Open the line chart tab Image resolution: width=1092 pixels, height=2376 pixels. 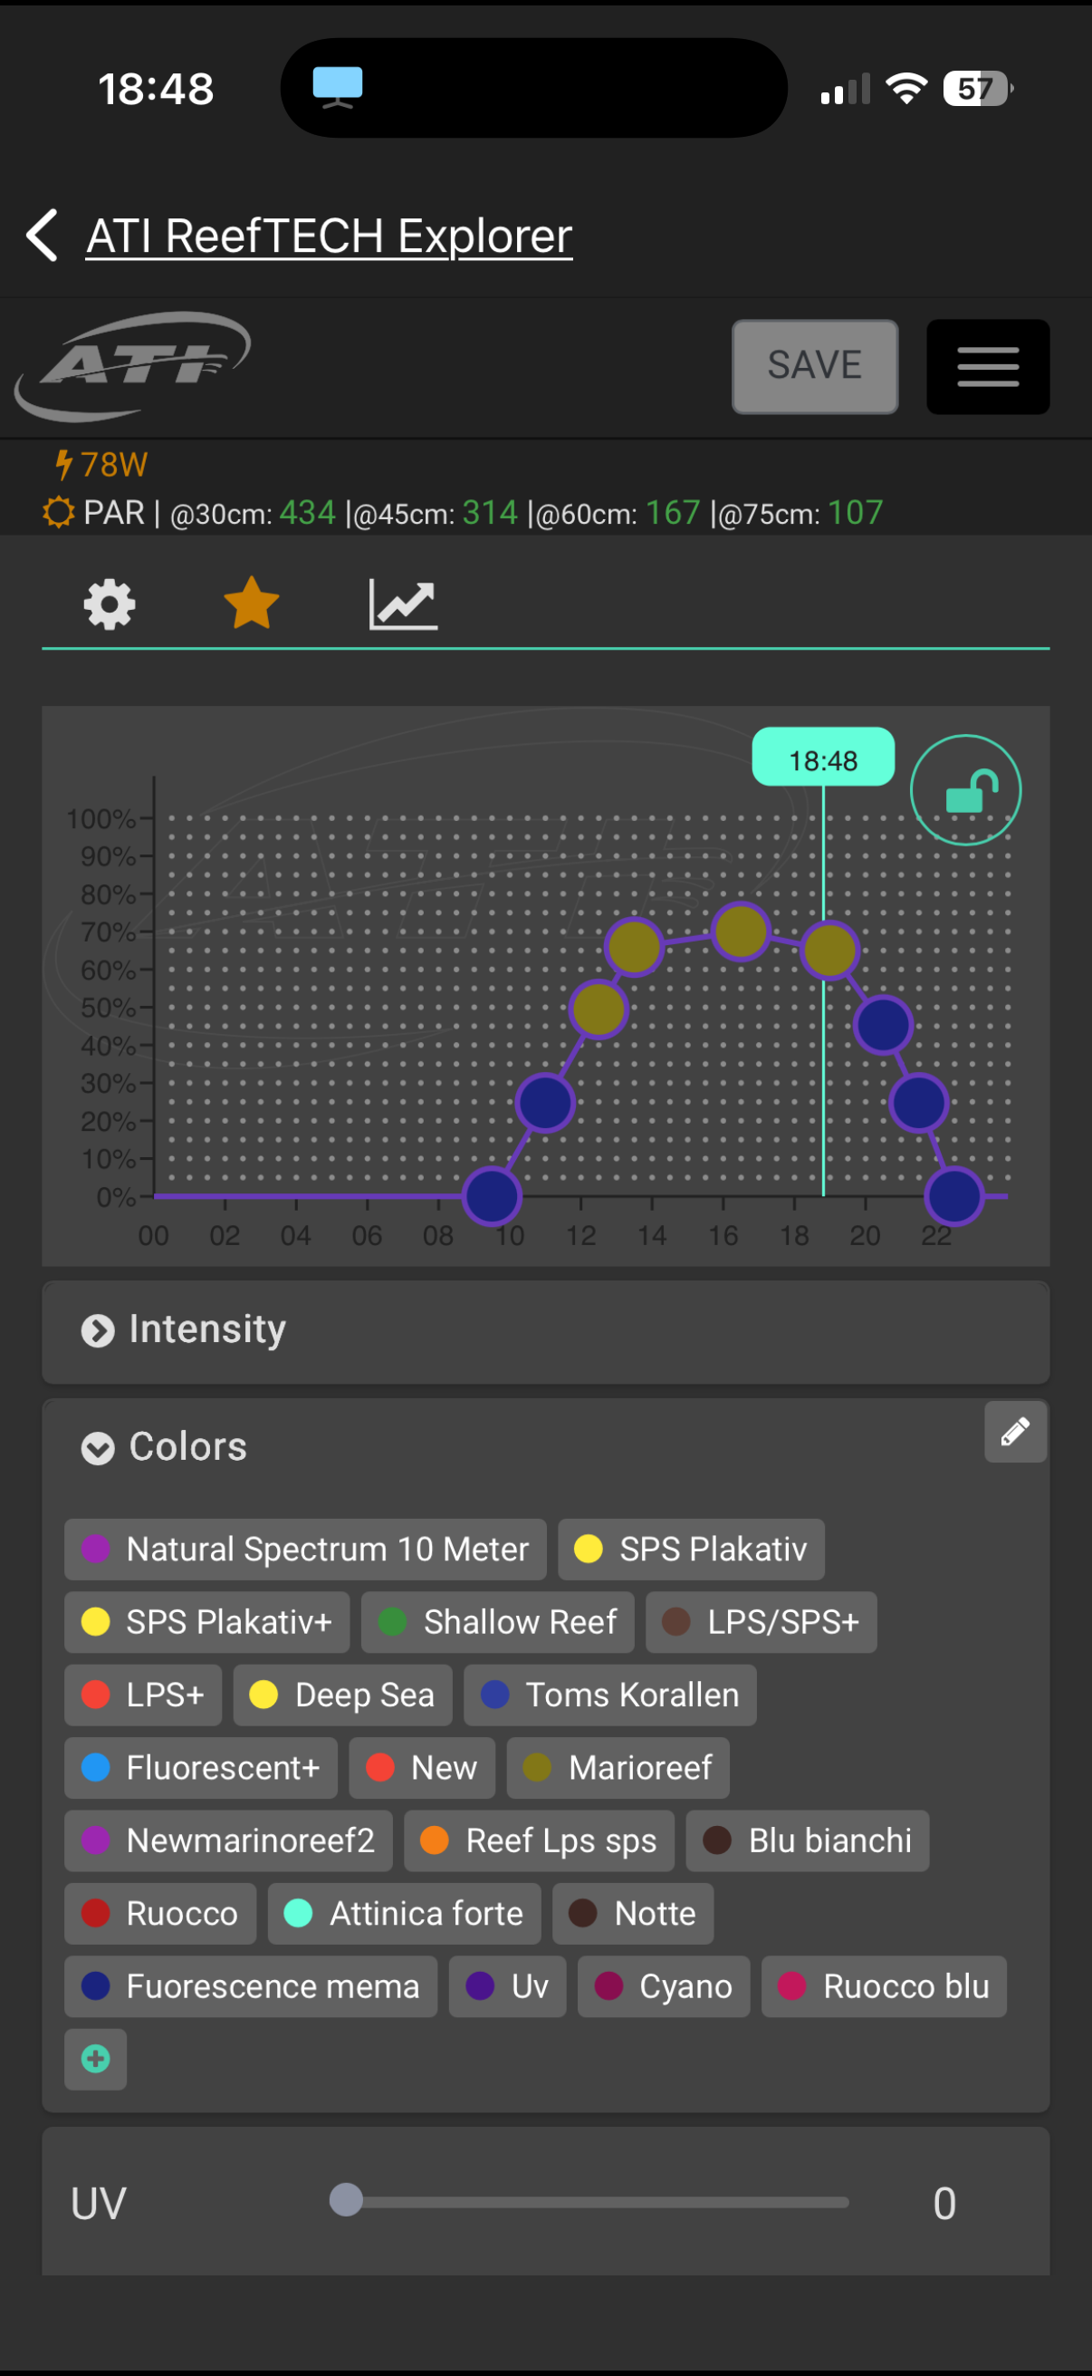point(403,604)
